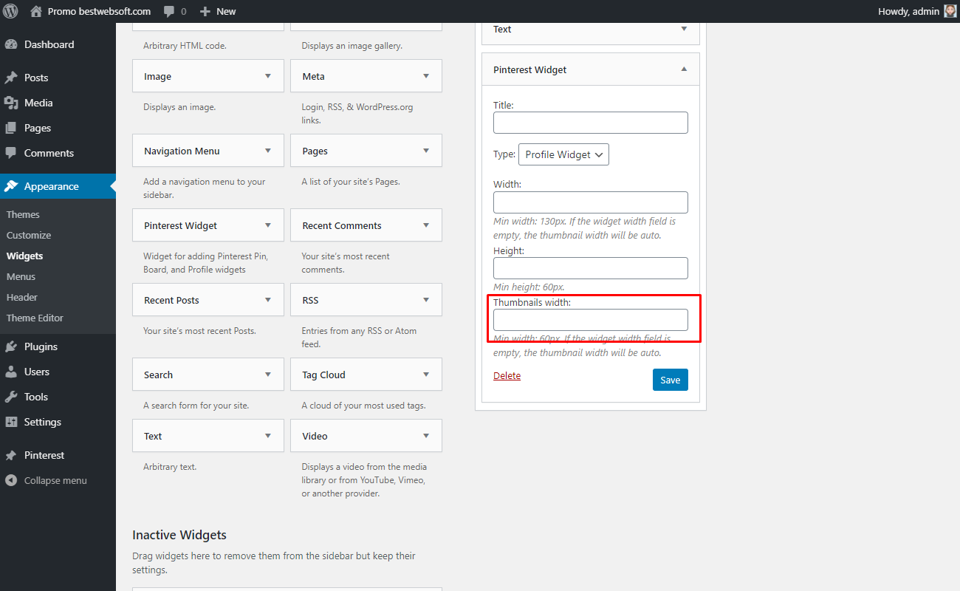Expand the sidebar Text widget above Pinterest
Screen dimensions: 960x591
(x=684, y=29)
